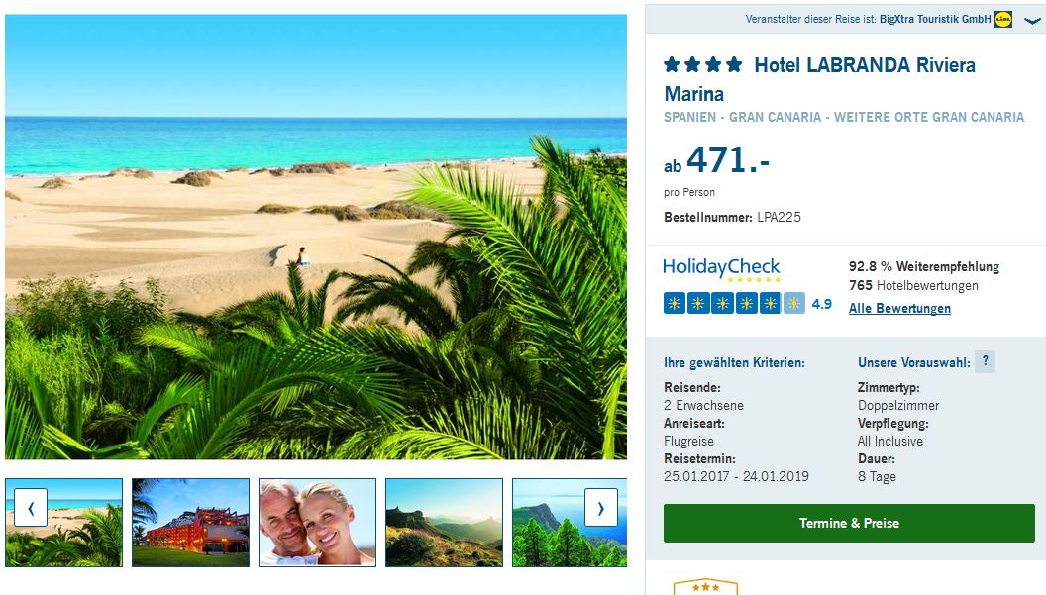
Task: Select the beach dunes thumbnail
Action: click(x=64, y=523)
